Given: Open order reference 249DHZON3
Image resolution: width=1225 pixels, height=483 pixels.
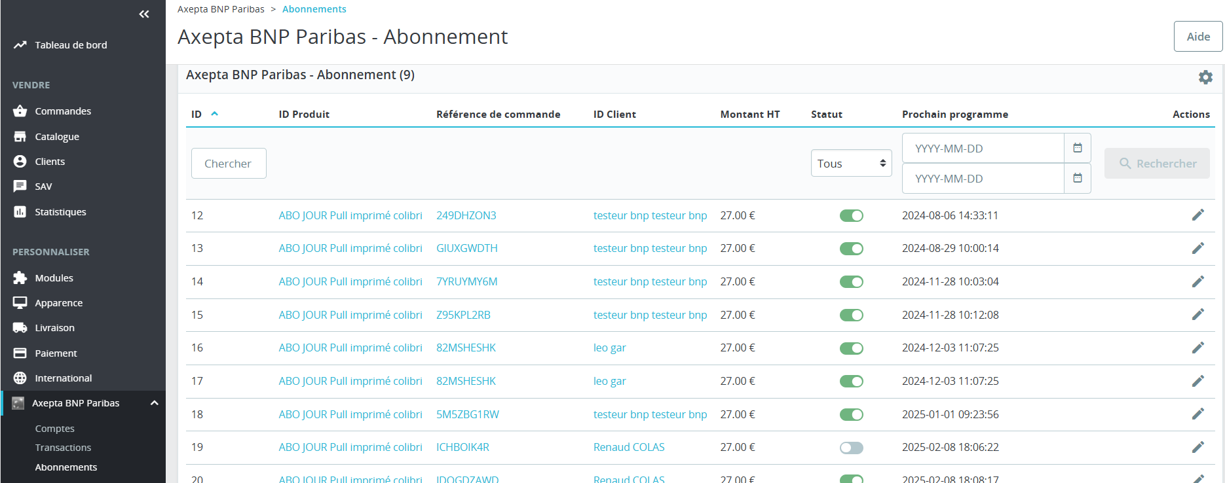Looking at the screenshot, I should [x=466, y=215].
